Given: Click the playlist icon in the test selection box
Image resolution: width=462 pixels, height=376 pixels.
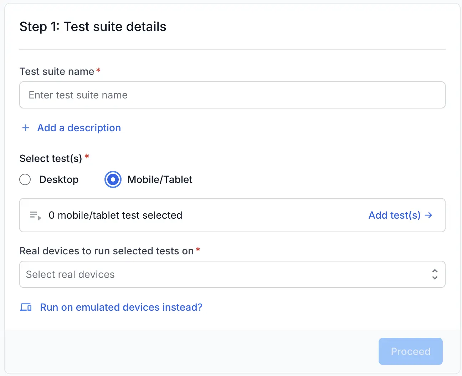Looking at the screenshot, I should tap(35, 215).
